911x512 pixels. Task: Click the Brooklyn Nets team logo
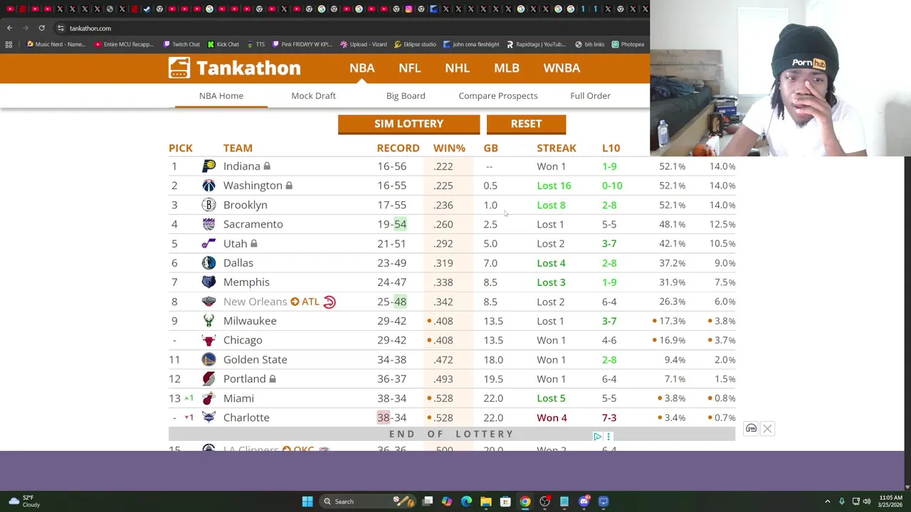[209, 205]
